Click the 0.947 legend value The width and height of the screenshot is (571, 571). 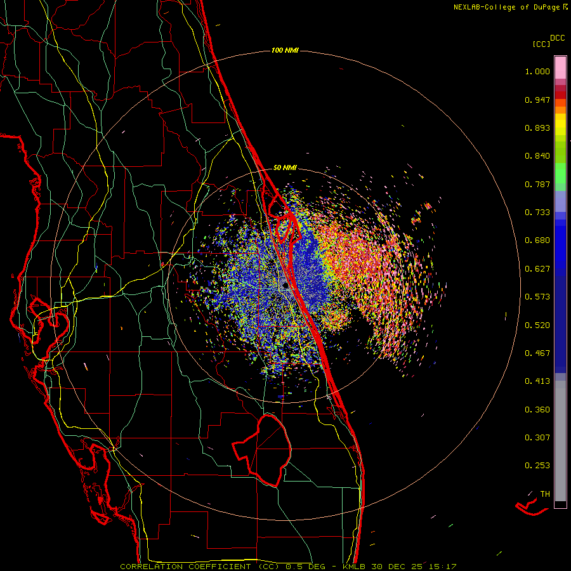537,100
